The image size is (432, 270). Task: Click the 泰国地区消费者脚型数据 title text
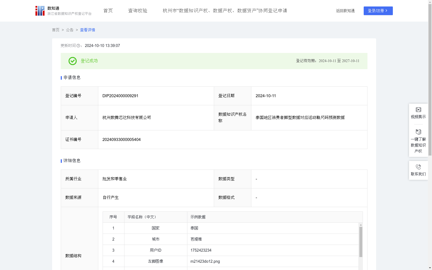click(300, 118)
